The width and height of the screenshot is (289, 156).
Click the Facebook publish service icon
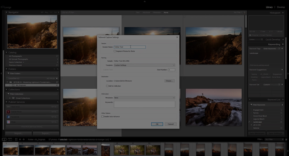click(8, 117)
